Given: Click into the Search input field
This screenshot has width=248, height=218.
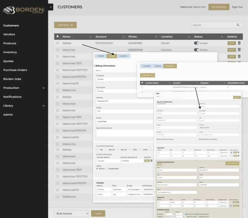Looking at the screenshot, I should [212, 25].
